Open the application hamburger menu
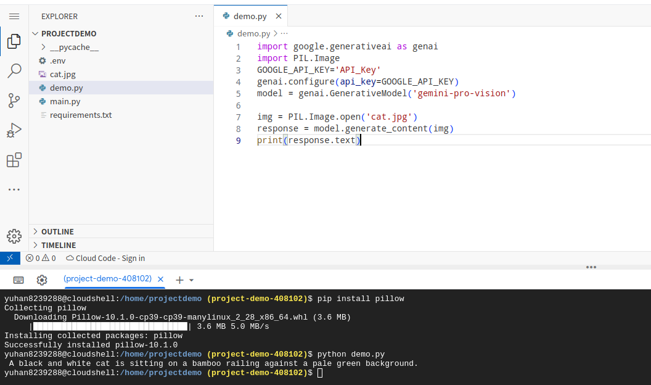Image resolution: width=651 pixels, height=385 pixels. 14,16
